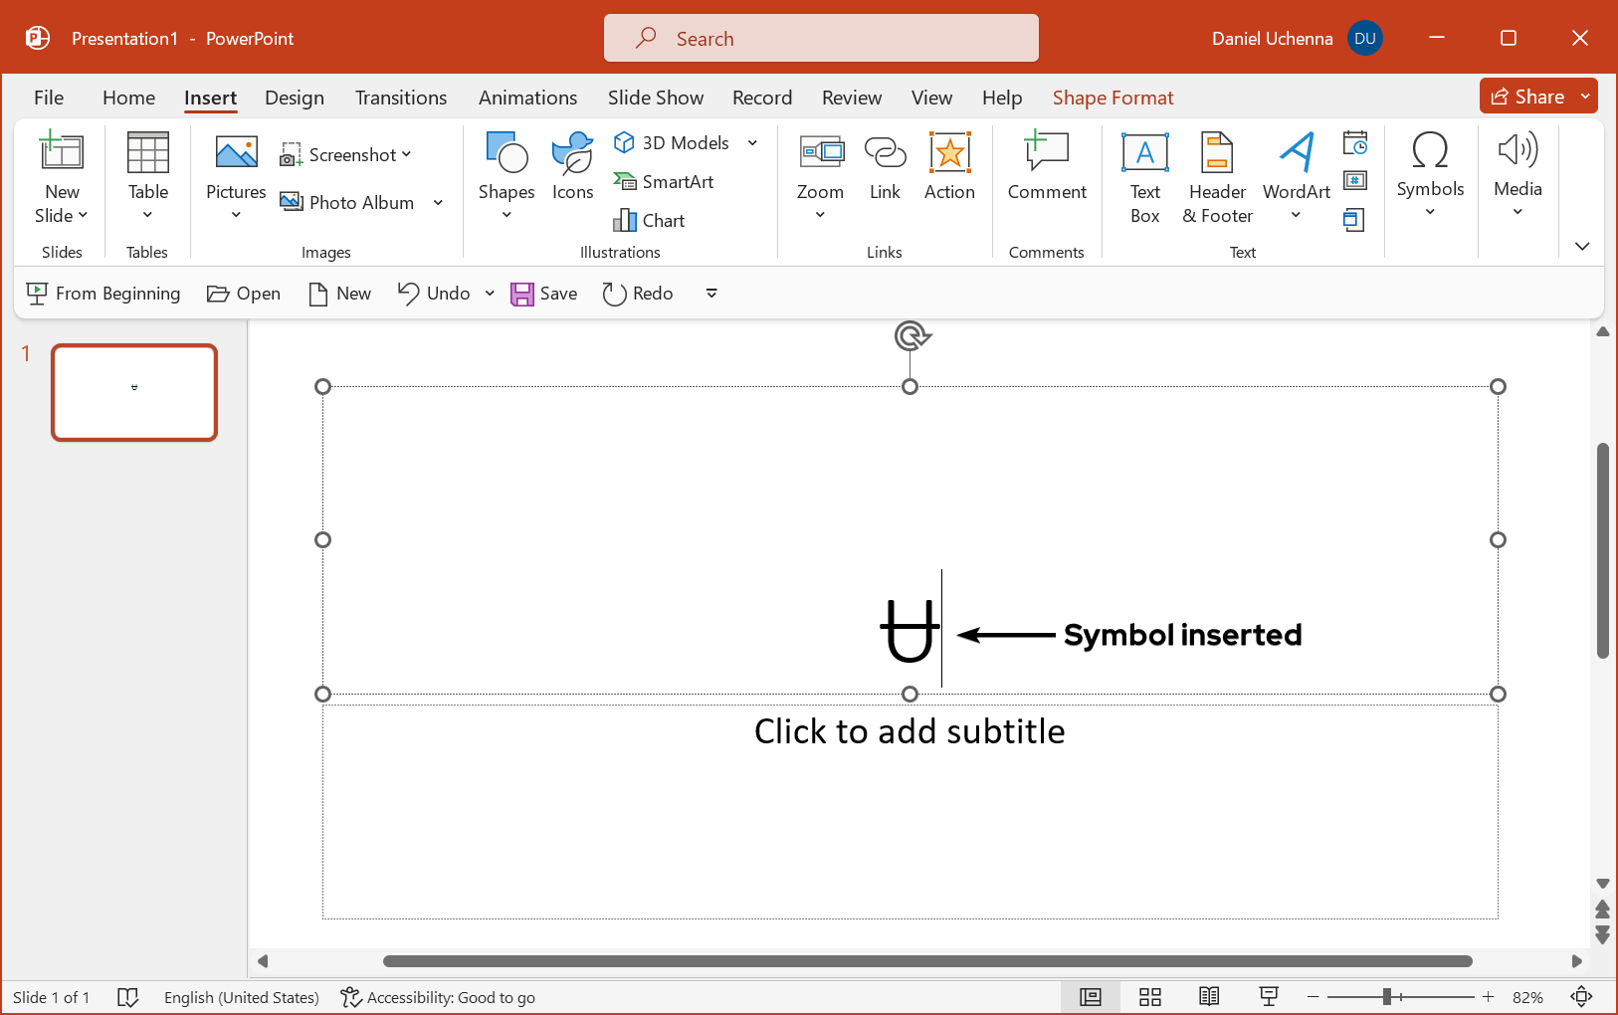Open the Design tab
Image resolution: width=1618 pixels, height=1015 pixels.
click(295, 98)
